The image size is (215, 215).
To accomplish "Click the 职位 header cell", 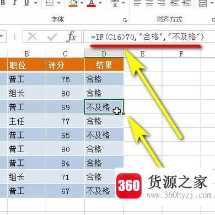I will pos(26,65).
